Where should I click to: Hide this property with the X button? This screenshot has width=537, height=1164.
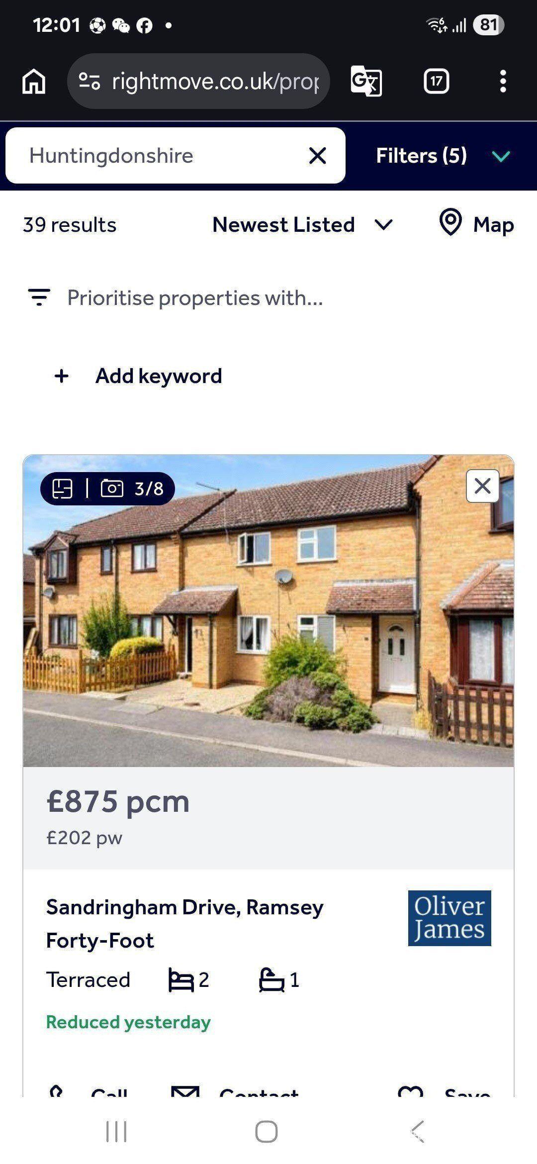[482, 486]
